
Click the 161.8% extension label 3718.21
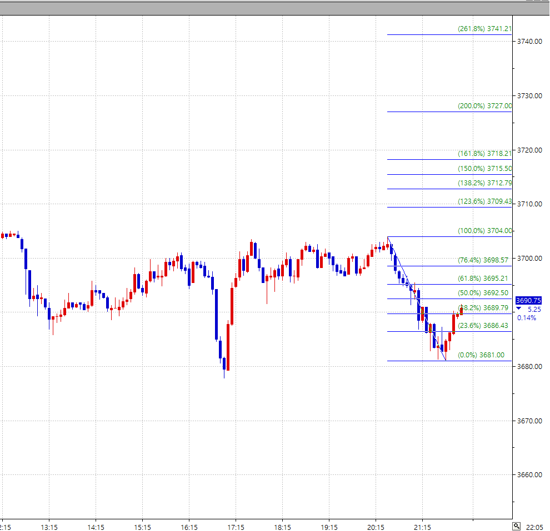(484, 153)
